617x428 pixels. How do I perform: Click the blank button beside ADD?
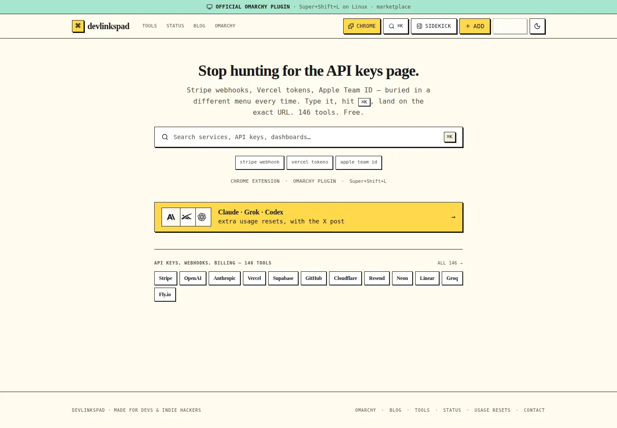(510, 26)
